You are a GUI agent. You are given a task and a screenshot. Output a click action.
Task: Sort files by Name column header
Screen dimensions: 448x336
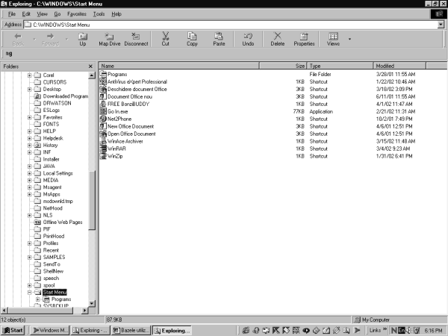(x=179, y=66)
